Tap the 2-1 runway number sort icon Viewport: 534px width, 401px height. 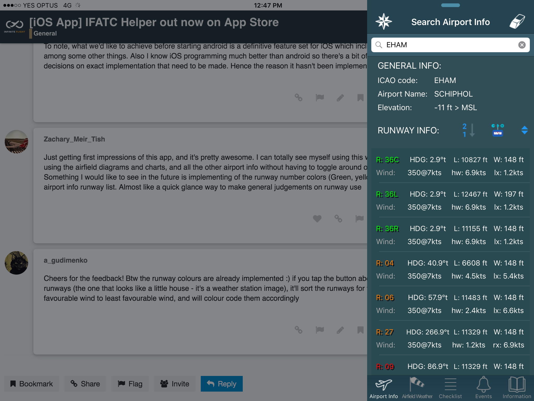tap(468, 130)
